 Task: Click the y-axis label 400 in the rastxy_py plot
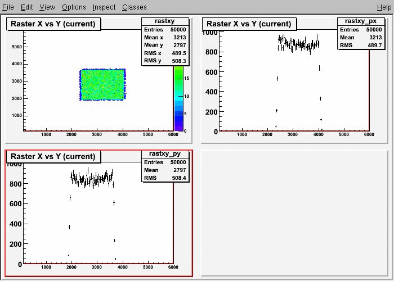coord(16,224)
